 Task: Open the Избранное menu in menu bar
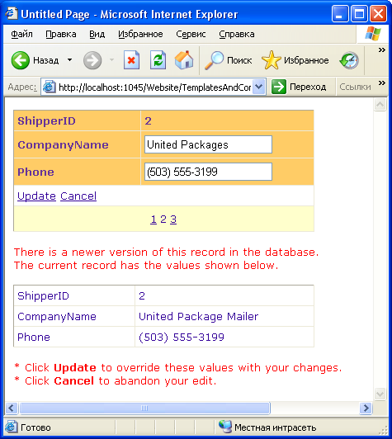point(140,34)
